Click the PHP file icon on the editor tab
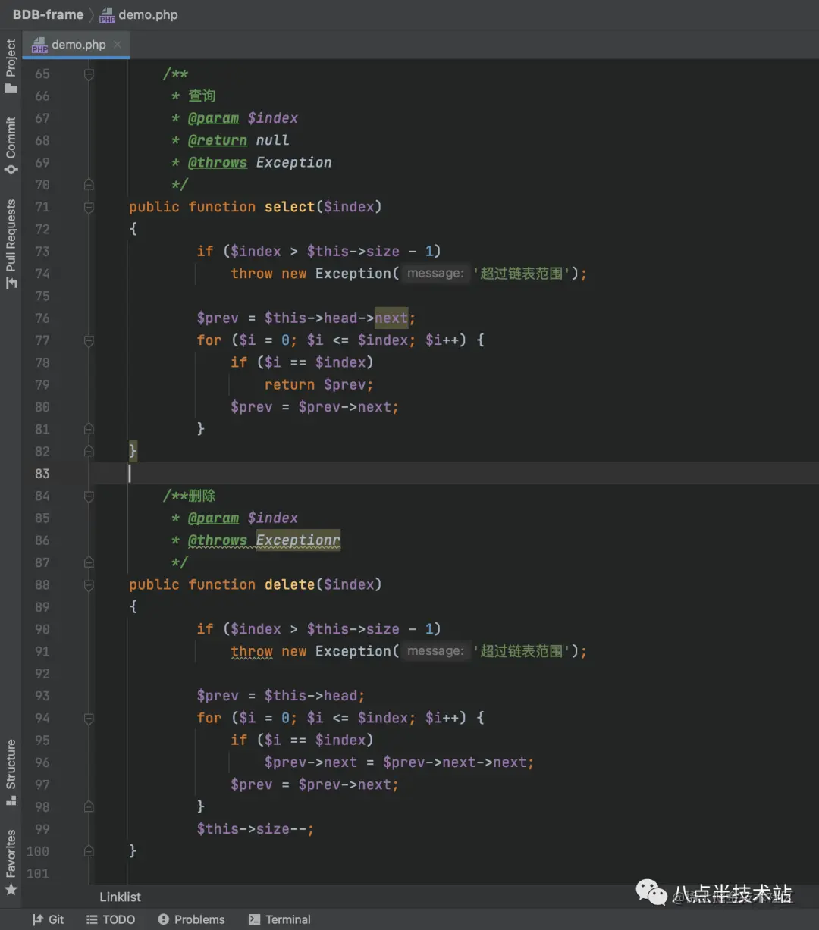 tap(39, 45)
